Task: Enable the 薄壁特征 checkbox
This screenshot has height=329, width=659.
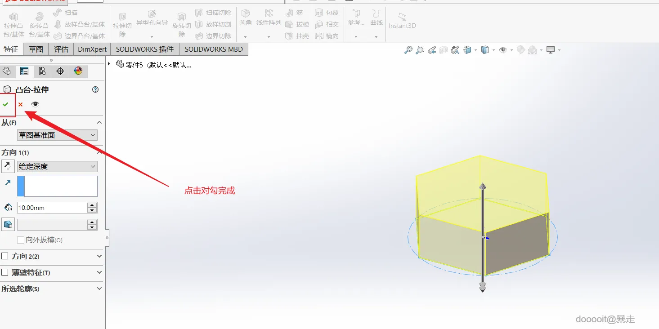Action: (x=5, y=272)
